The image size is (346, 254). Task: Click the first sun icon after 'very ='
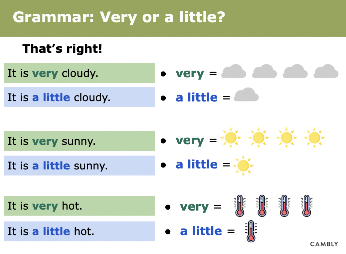click(231, 137)
